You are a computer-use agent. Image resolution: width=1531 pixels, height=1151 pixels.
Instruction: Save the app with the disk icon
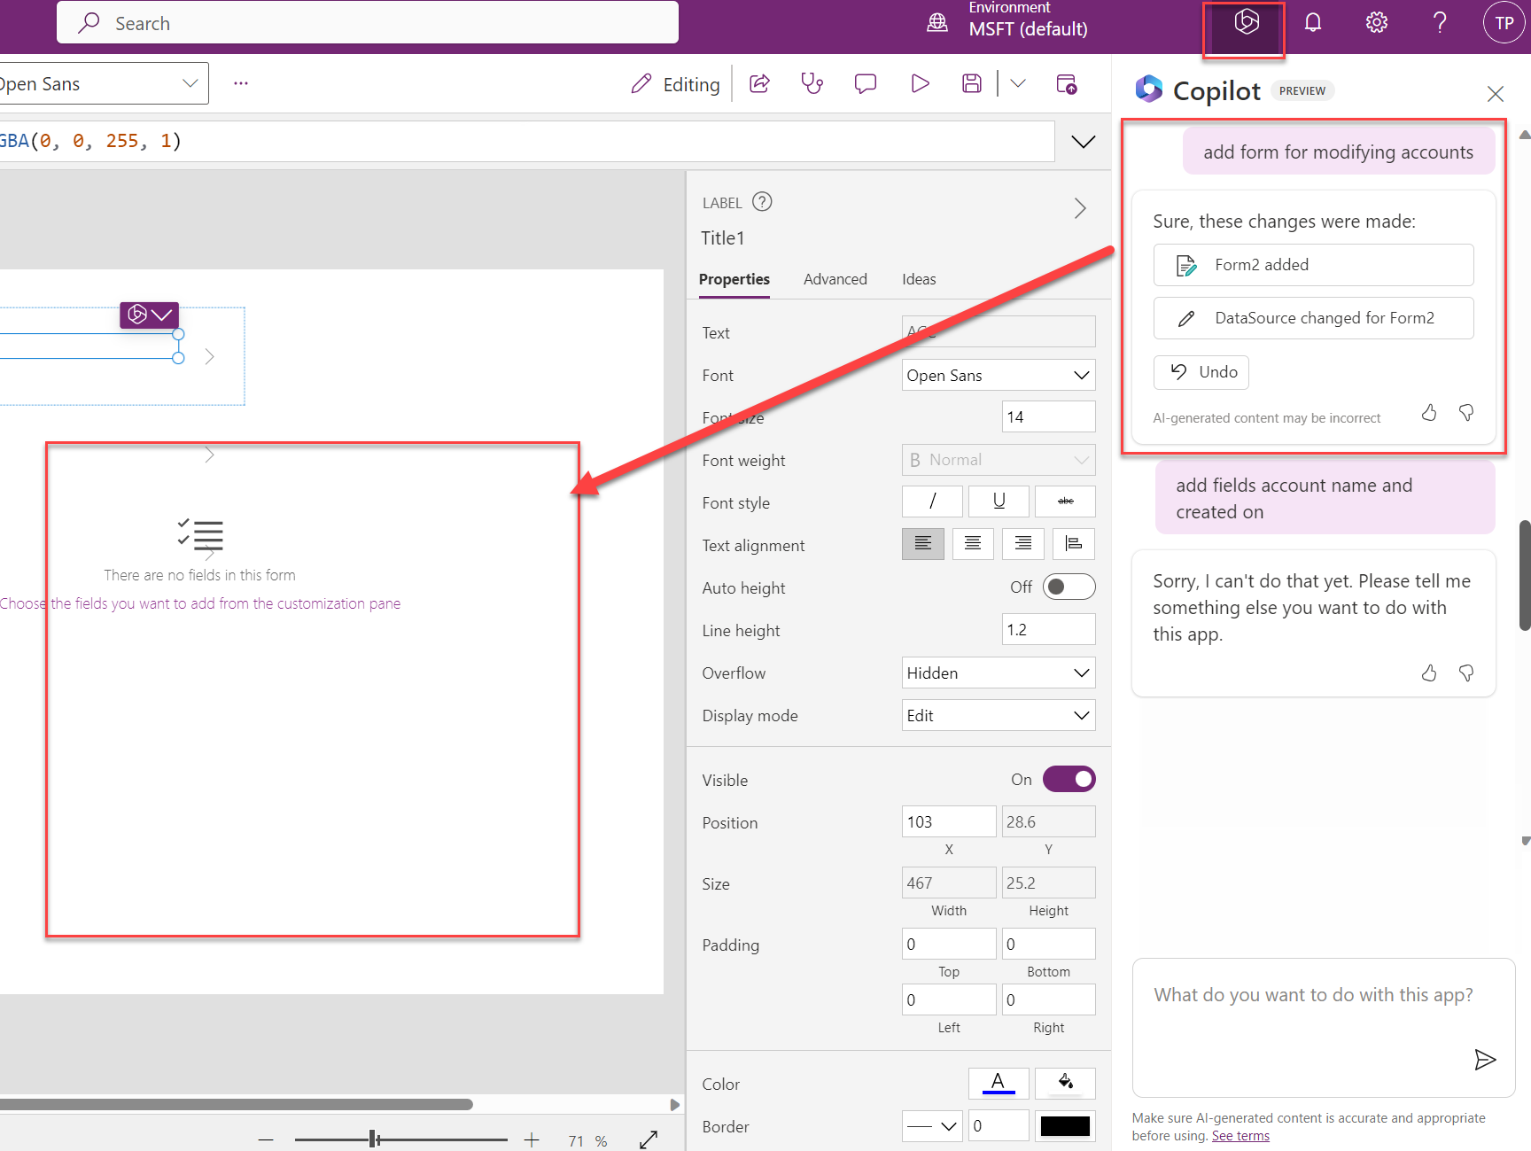click(972, 84)
